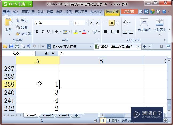Decrease indent icon
This screenshot has width=173, height=125.
(x=125, y=32)
